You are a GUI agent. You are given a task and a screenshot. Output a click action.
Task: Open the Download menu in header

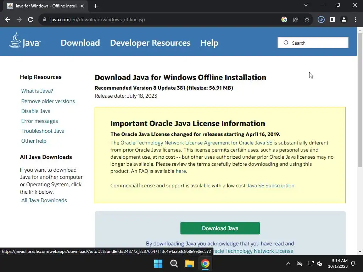[80, 43]
